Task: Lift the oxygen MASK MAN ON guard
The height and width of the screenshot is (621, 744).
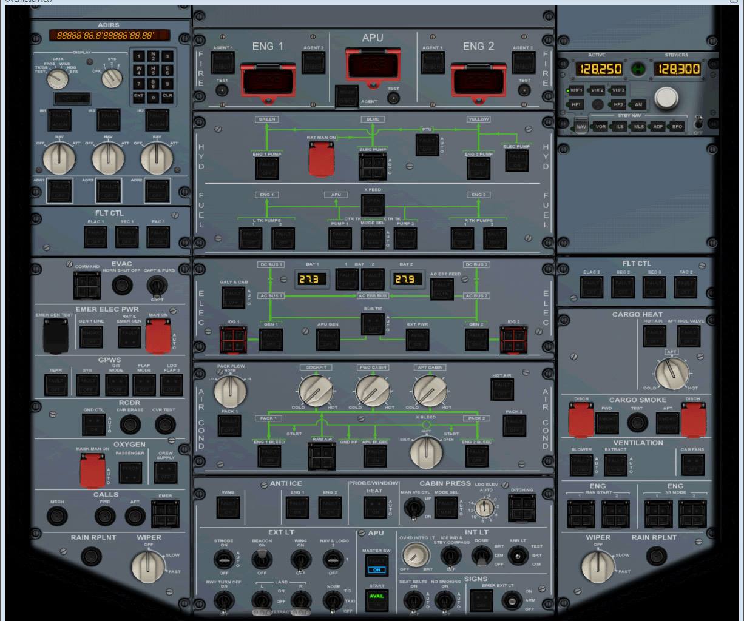Action: click(x=92, y=471)
